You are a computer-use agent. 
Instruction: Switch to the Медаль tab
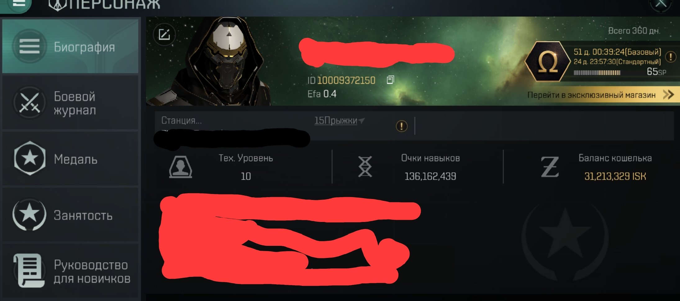point(70,159)
